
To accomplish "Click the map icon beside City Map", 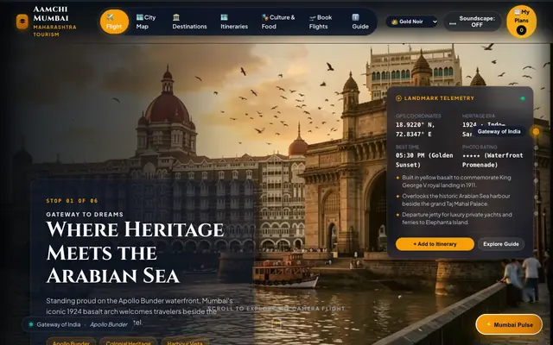I will pyautogui.click(x=140, y=17).
